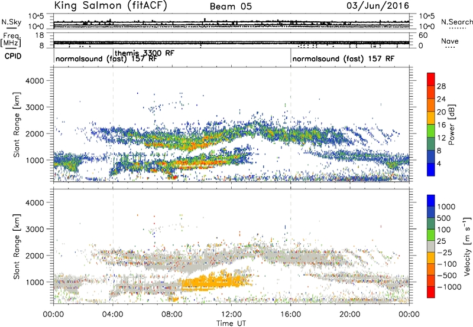Click the 'CPID' row label
The height and width of the screenshot is (327, 473).
coord(13,56)
